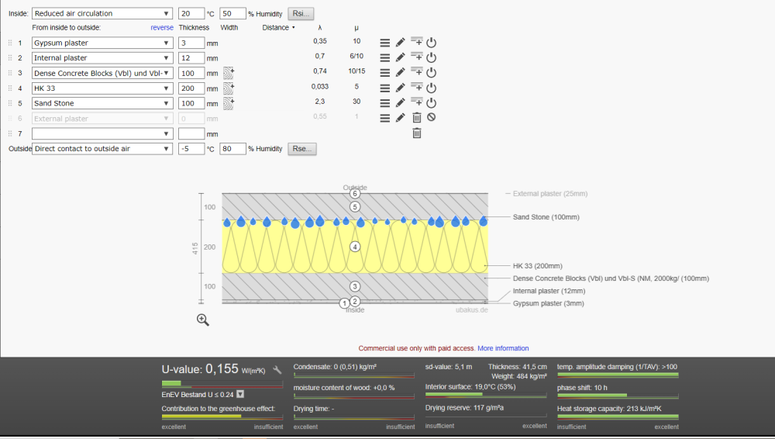Click Internal plaster thickness field showing 12
This screenshot has height=439, width=775.
click(x=191, y=58)
